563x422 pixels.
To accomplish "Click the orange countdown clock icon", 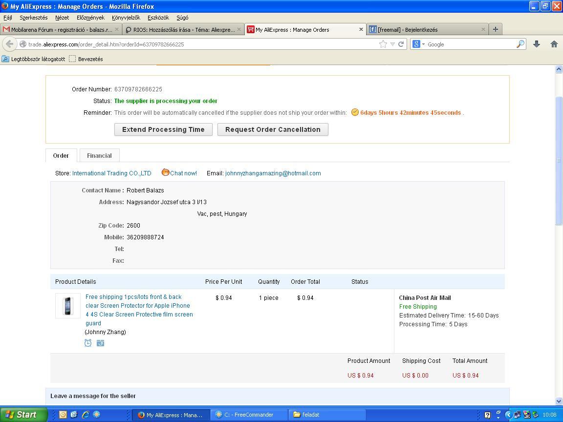I will click(355, 112).
